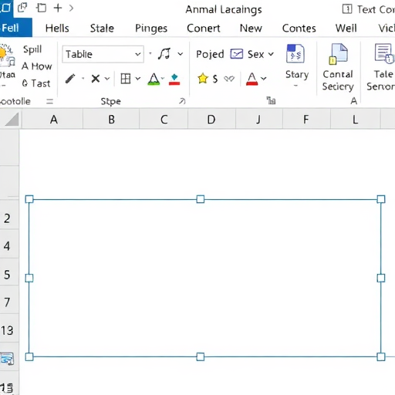Click the yellow star icon
This screenshot has height=395, width=395.
(203, 79)
